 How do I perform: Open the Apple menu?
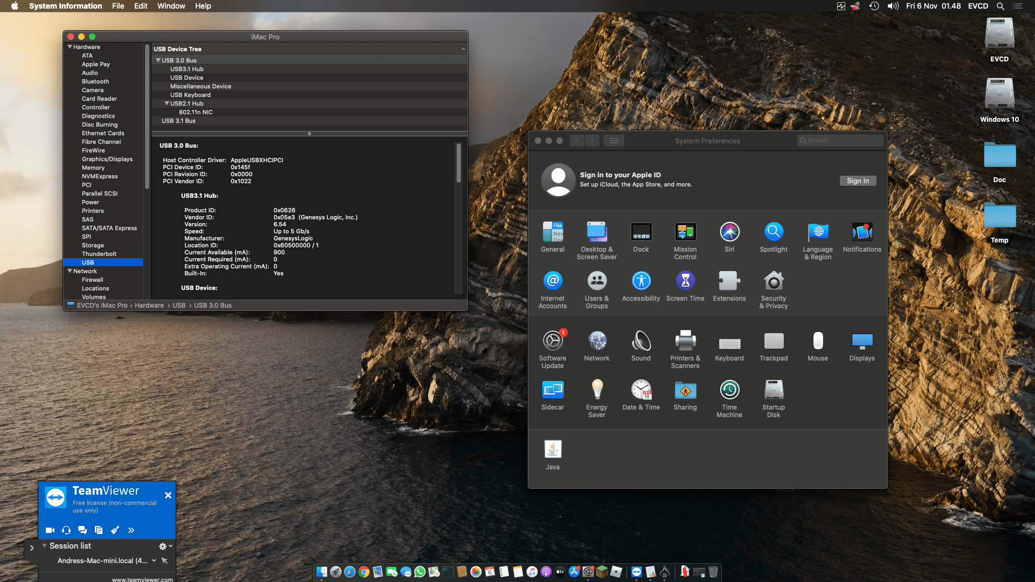pyautogui.click(x=15, y=6)
